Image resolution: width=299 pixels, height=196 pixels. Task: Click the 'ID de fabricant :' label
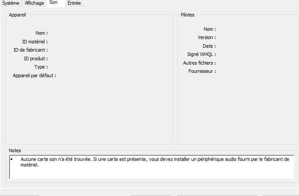30,50
